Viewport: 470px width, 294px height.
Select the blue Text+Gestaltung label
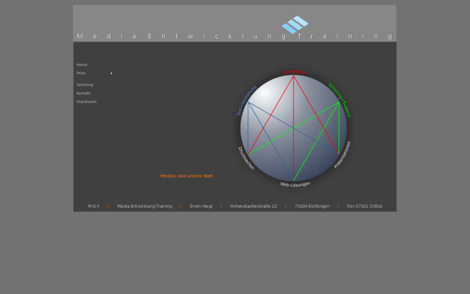point(247,100)
